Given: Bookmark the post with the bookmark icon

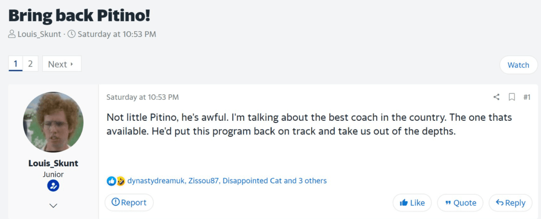Looking at the screenshot, I should click(x=511, y=97).
